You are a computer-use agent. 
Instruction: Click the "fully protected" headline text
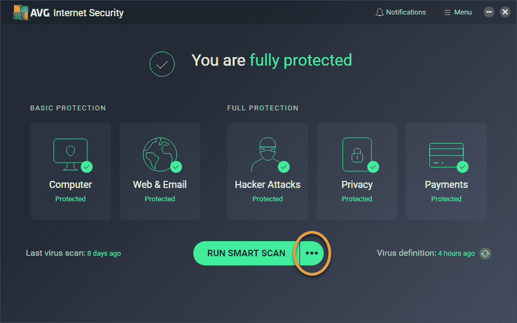pyautogui.click(x=301, y=60)
